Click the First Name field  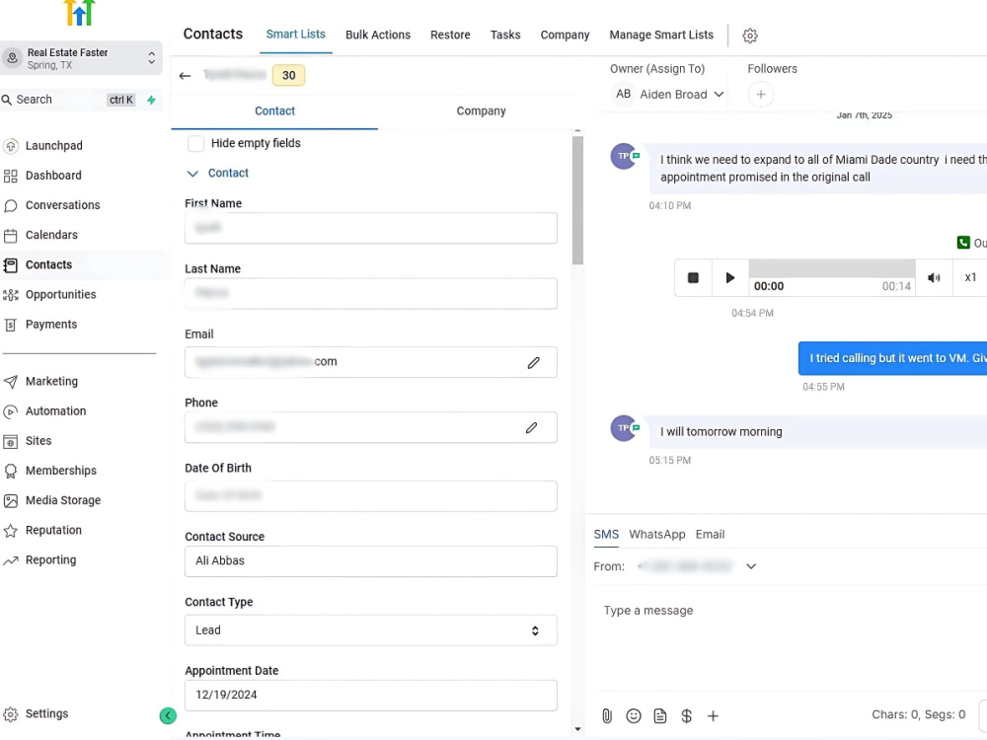click(371, 228)
